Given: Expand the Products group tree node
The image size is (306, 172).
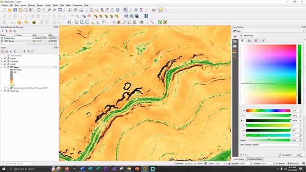Looking at the screenshot, I should 2,62.
